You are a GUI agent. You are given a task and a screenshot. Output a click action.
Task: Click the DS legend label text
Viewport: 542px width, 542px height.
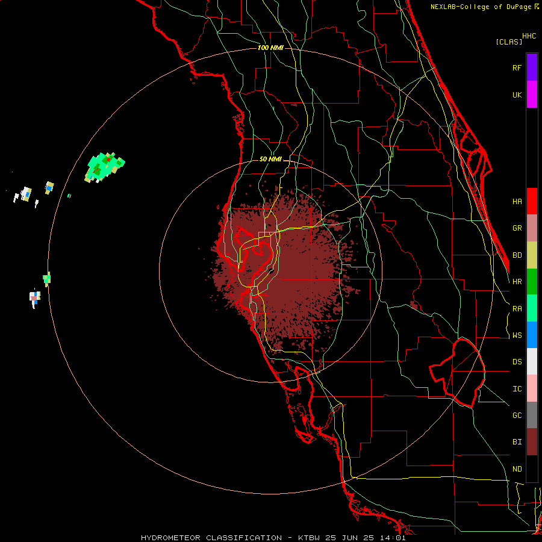point(517,362)
